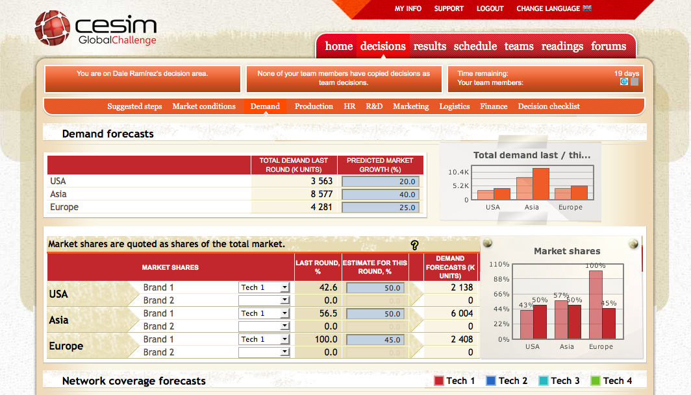This screenshot has width=691, height=395.
Task: Open Asia Brand 2 tech dropdown
Action: pos(264,326)
